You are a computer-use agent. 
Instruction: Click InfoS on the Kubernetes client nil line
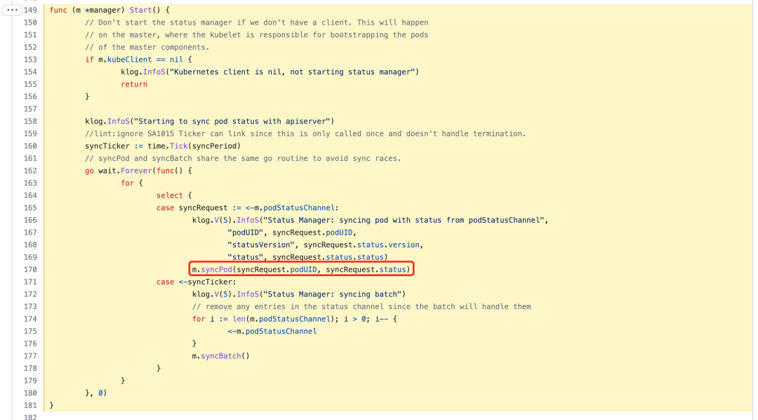(x=154, y=72)
